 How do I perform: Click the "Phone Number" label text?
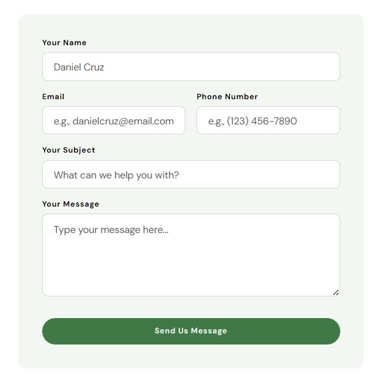click(227, 97)
